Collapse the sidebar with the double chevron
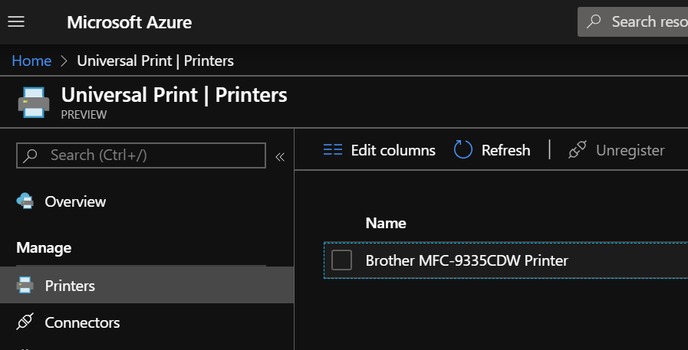Viewport: 688px width, 350px height. click(280, 156)
